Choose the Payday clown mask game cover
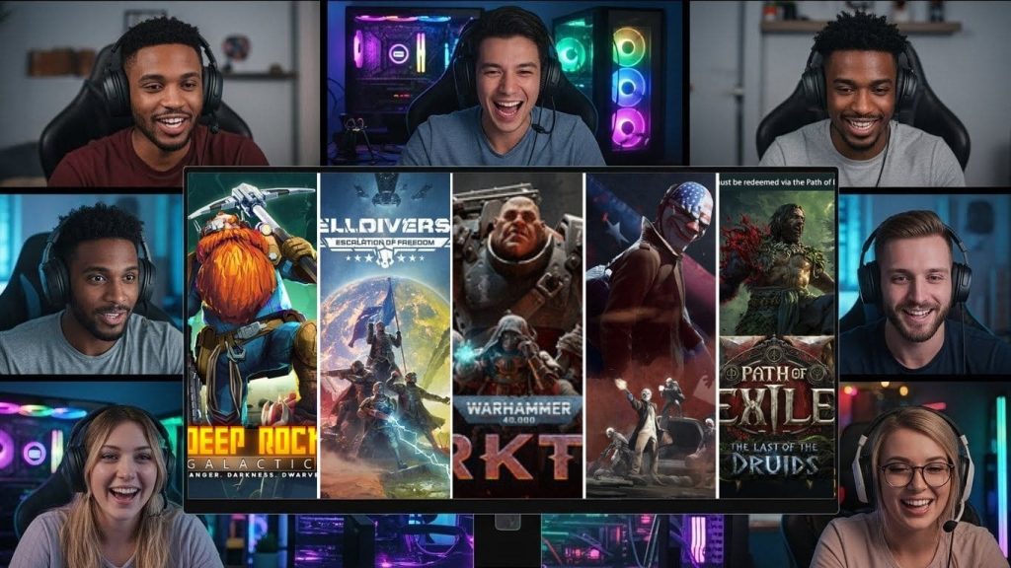Viewport: 1011px width, 568px height. (x=651, y=335)
